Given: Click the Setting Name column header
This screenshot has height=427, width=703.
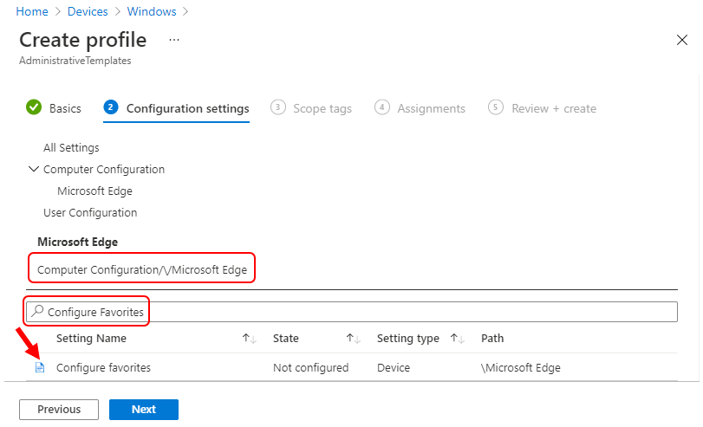Looking at the screenshot, I should (x=91, y=339).
